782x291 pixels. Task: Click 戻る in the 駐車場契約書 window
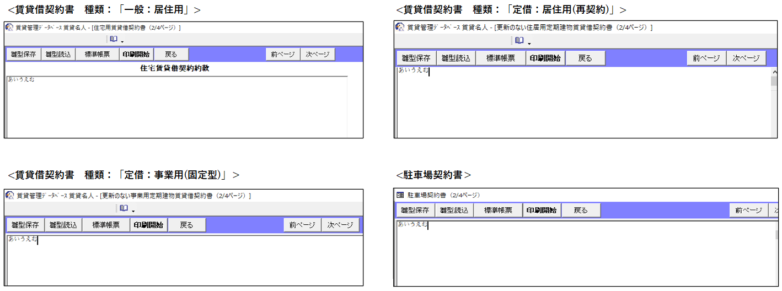581,211
